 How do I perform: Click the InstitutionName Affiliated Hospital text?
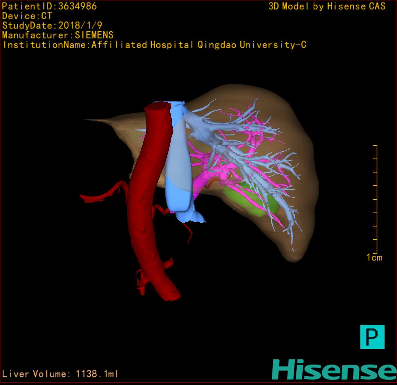tap(154, 45)
